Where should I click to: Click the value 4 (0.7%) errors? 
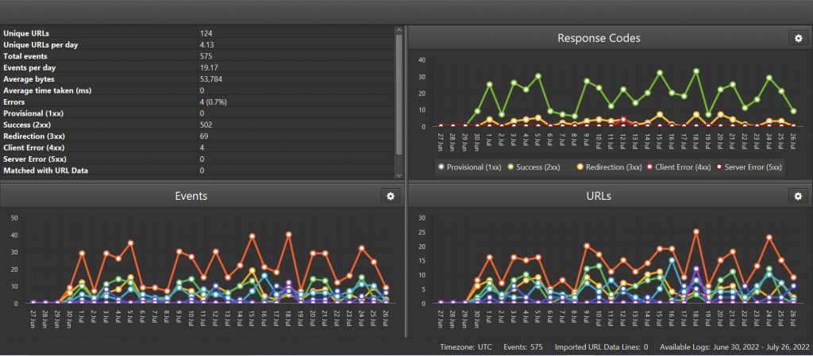(x=213, y=102)
